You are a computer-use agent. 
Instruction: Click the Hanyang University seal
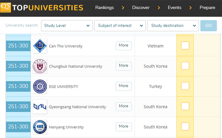coord(40,127)
